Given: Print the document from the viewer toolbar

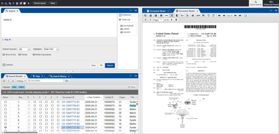Looking at the screenshot, I should 151,15.
